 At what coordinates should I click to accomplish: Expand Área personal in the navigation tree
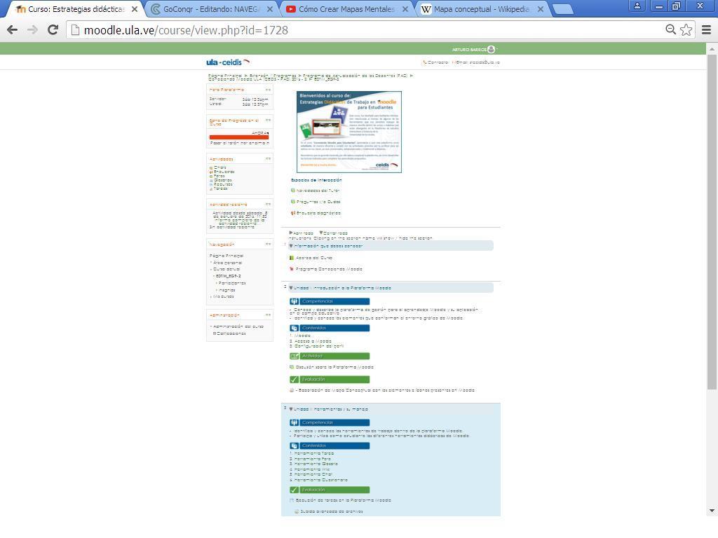[211, 263]
